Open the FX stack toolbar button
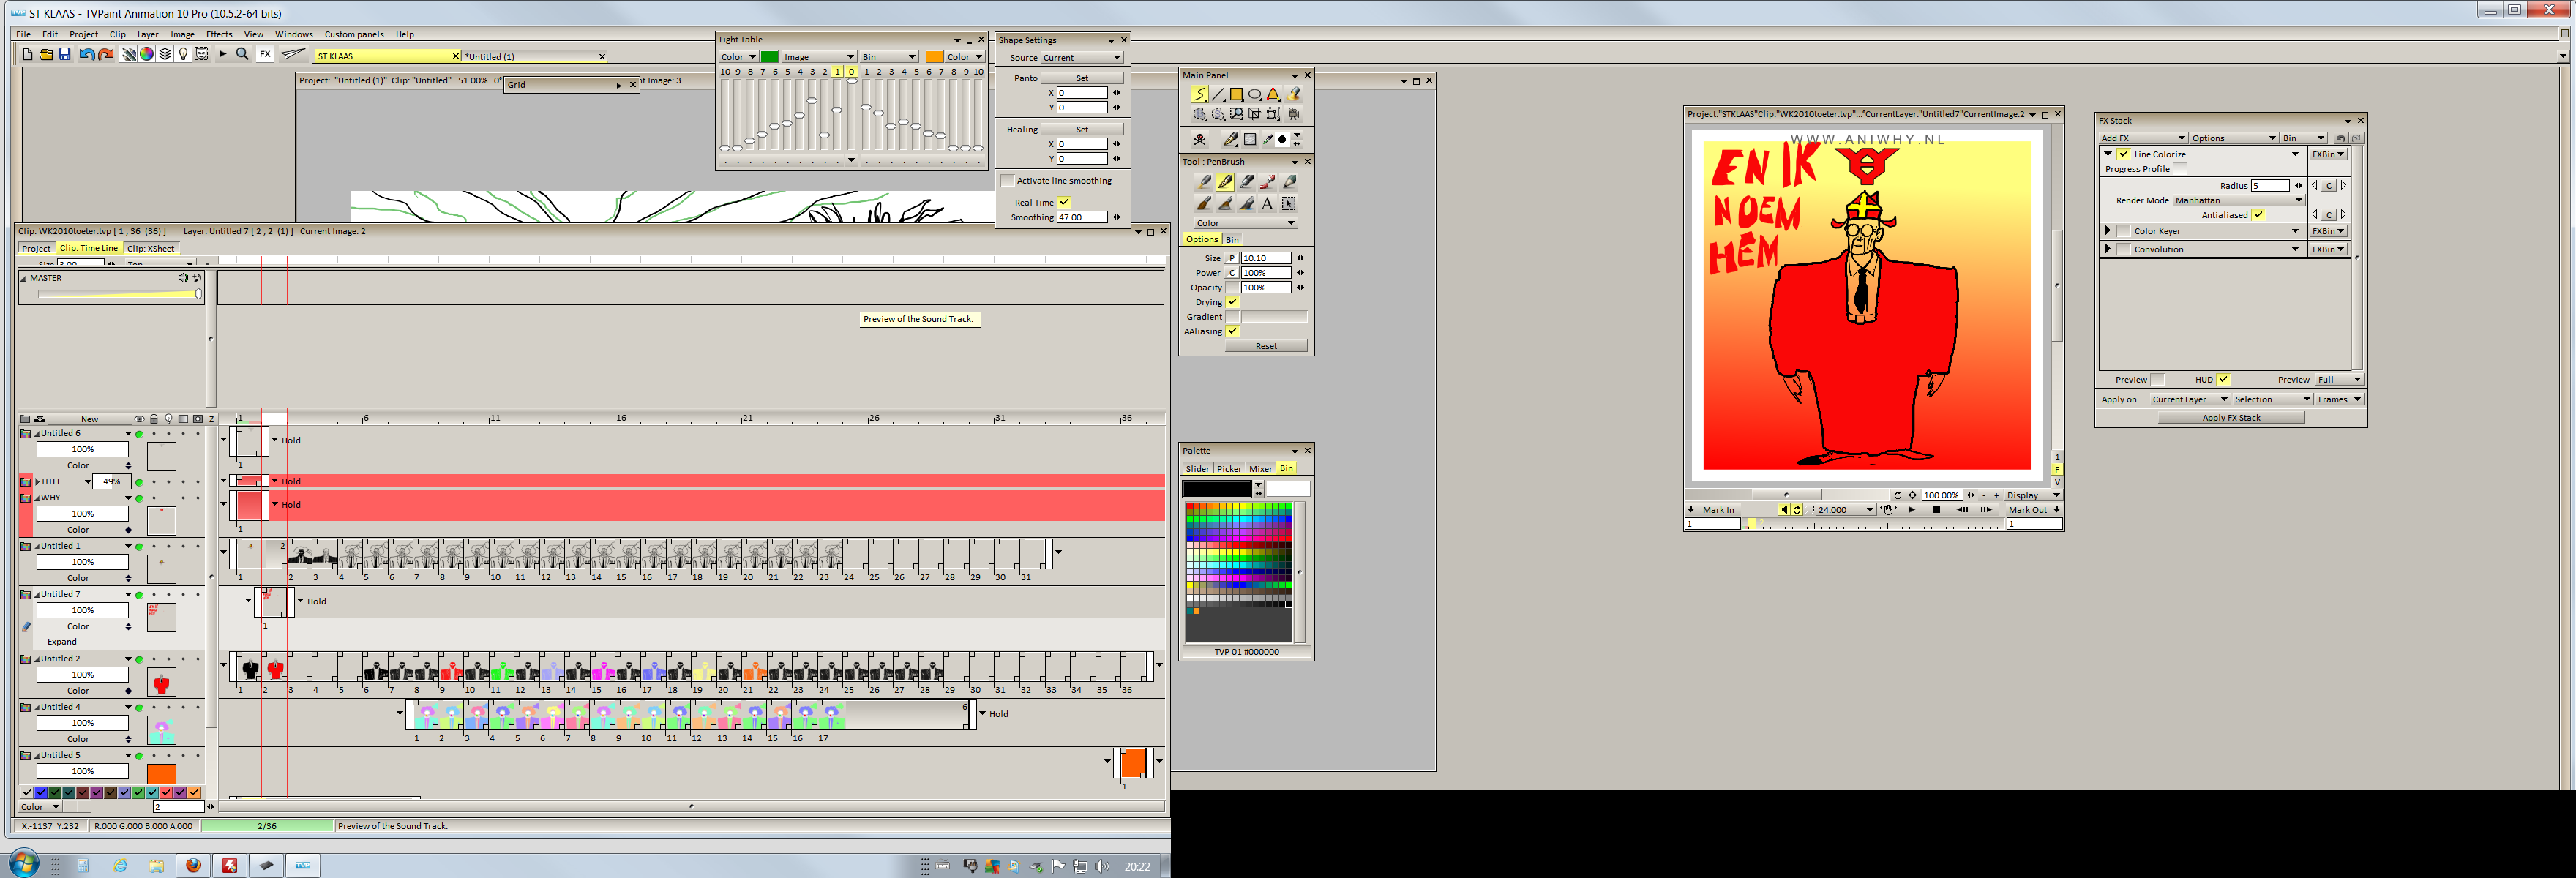The height and width of the screenshot is (878, 2576). 265,55
